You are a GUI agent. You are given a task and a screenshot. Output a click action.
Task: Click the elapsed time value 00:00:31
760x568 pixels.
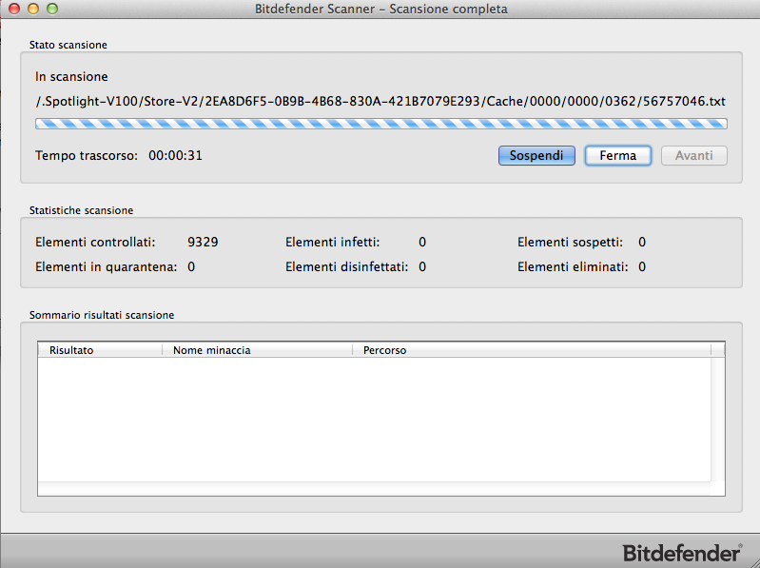click(x=175, y=156)
